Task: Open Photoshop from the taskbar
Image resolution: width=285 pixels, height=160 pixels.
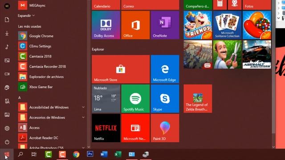Action: pyautogui.click(x=90, y=154)
